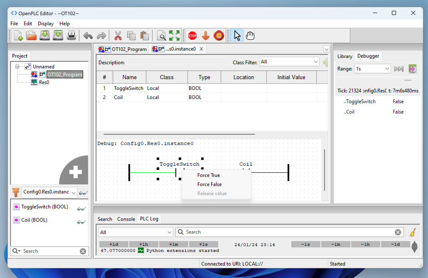
Task: Open the search in project magnifier icon
Action: pyautogui.click(x=161, y=36)
